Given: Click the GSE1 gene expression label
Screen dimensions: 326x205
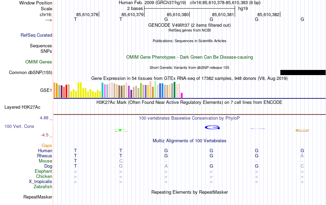Looking at the screenshot, I should 46,90.
